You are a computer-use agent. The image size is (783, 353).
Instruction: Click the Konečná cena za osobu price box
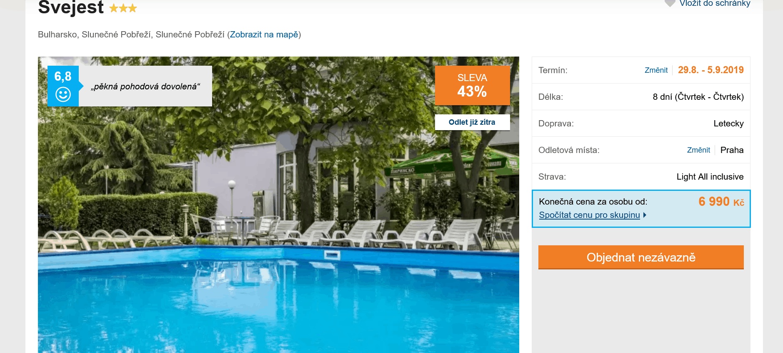point(641,209)
